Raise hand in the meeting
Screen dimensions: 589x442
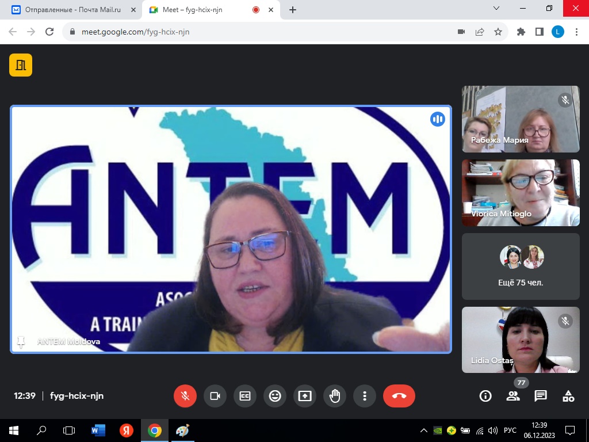[x=335, y=396]
